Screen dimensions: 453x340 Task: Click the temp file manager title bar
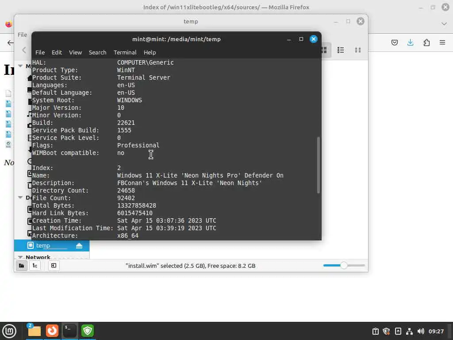click(x=191, y=21)
